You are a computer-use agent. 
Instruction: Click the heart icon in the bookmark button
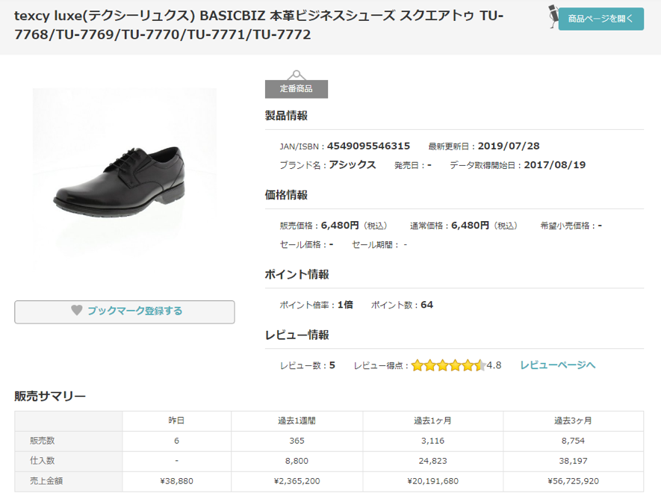[77, 310]
